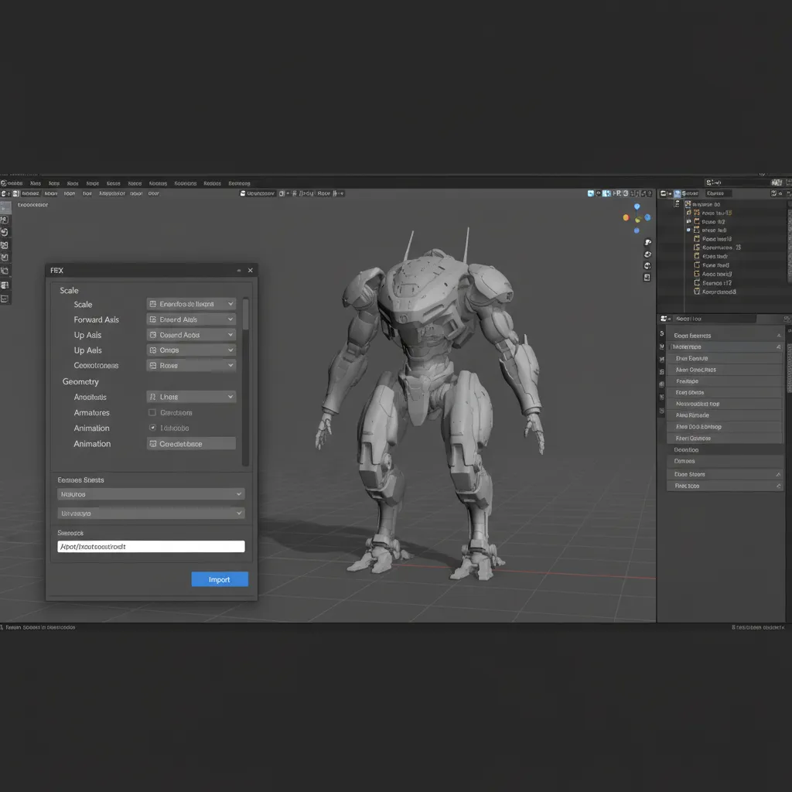Click the first properties tab icon in the sidebar
Viewport: 792px width, 792px height.
(x=663, y=334)
